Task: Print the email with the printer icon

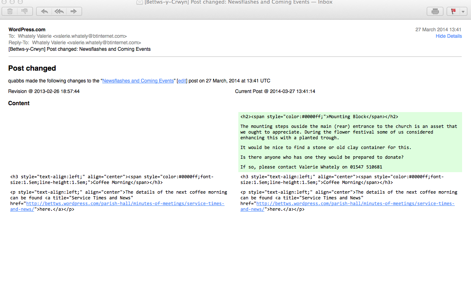Action: pos(435,11)
